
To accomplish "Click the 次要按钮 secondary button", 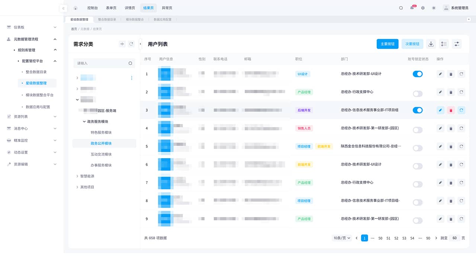I will coord(412,44).
